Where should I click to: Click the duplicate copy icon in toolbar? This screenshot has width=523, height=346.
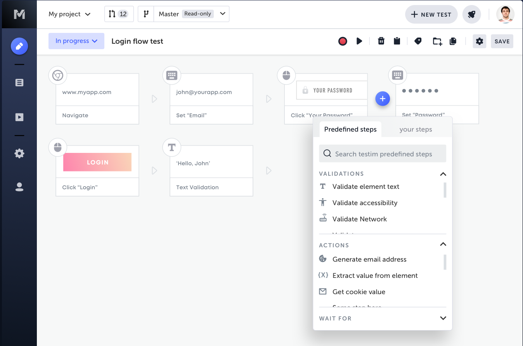pyautogui.click(x=453, y=41)
